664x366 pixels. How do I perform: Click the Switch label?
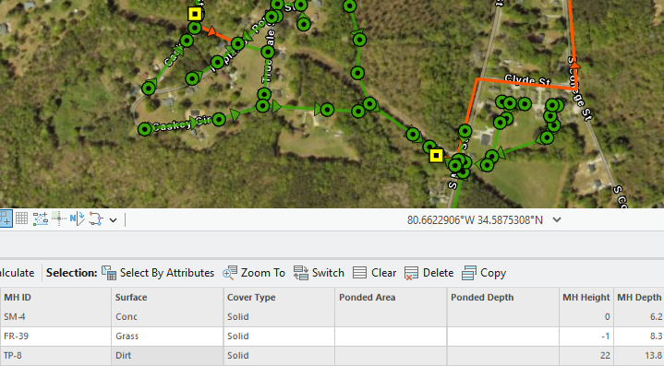click(x=328, y=273)
